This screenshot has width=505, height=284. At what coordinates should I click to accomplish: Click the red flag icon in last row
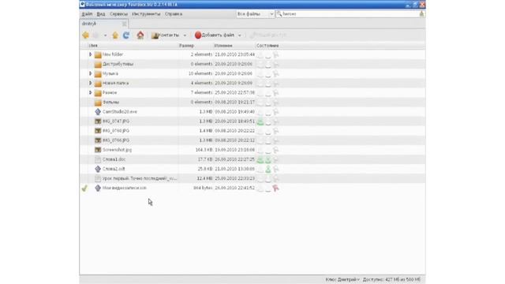click(275, 188)
